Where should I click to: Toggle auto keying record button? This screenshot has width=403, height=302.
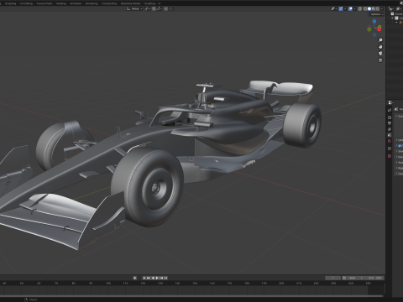click(x=135, y=278)
